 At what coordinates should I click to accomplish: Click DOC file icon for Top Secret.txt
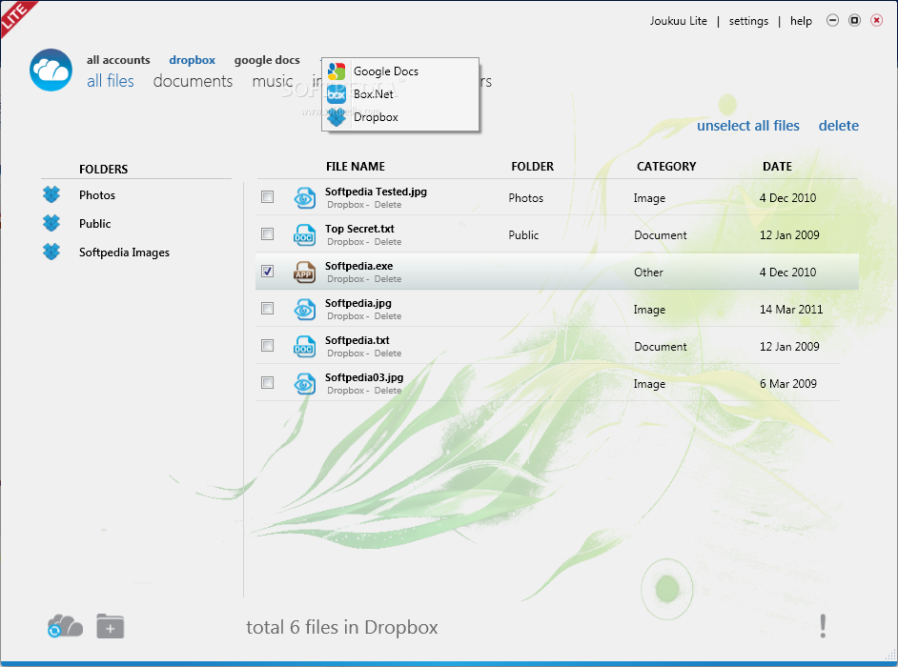pyautogui.click(x=304, y=234)
